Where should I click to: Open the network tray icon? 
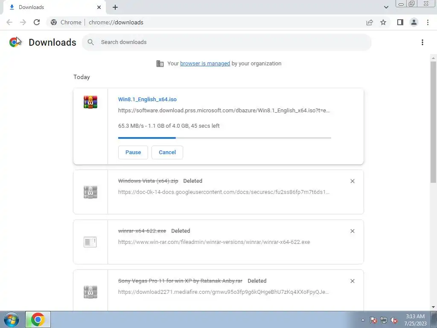click(384, 320)
